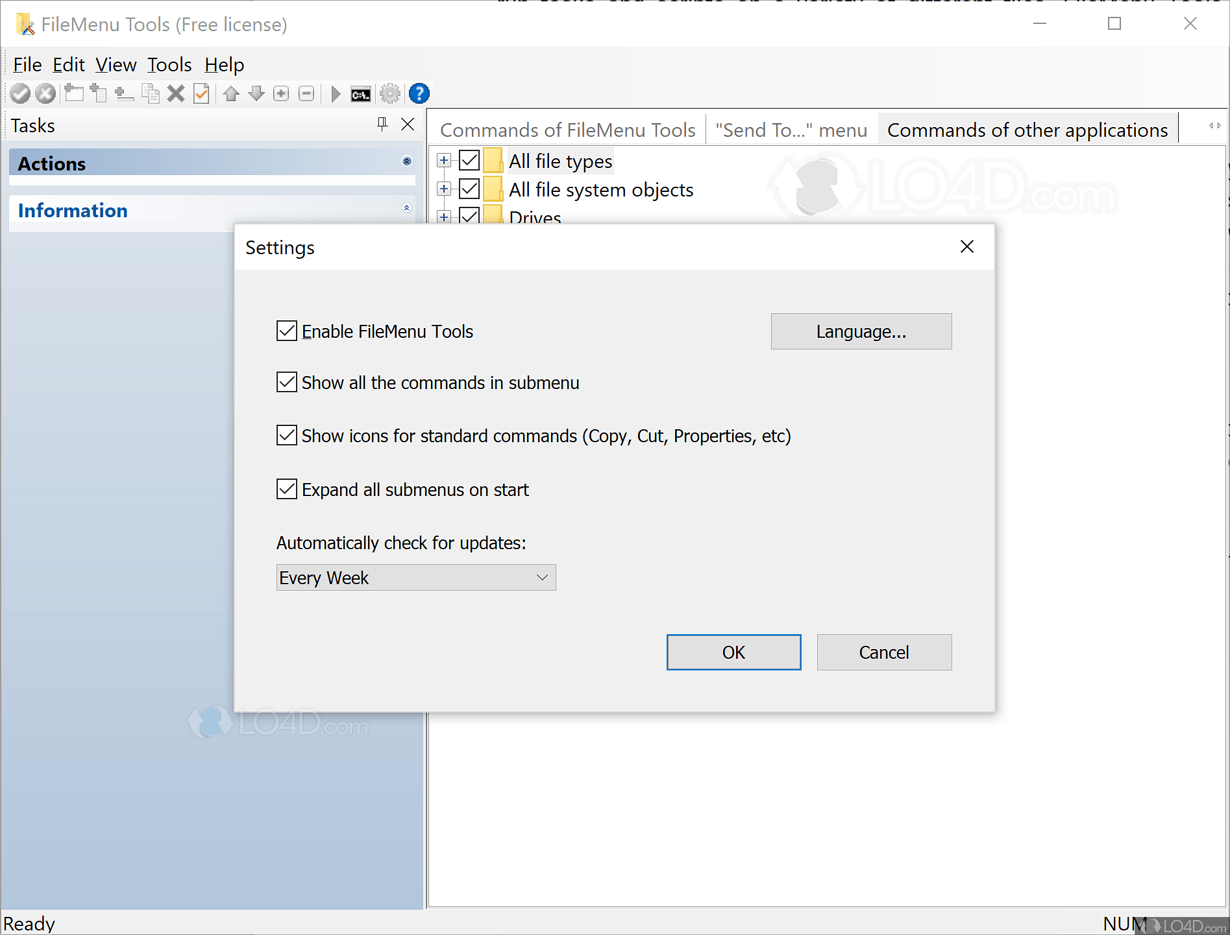Switch to the Send To menu tab
Screen dimensions: 1230x935
[x=791, y=130]
